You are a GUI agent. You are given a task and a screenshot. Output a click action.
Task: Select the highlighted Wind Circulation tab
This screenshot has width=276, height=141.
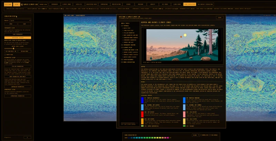coord(189,4)
